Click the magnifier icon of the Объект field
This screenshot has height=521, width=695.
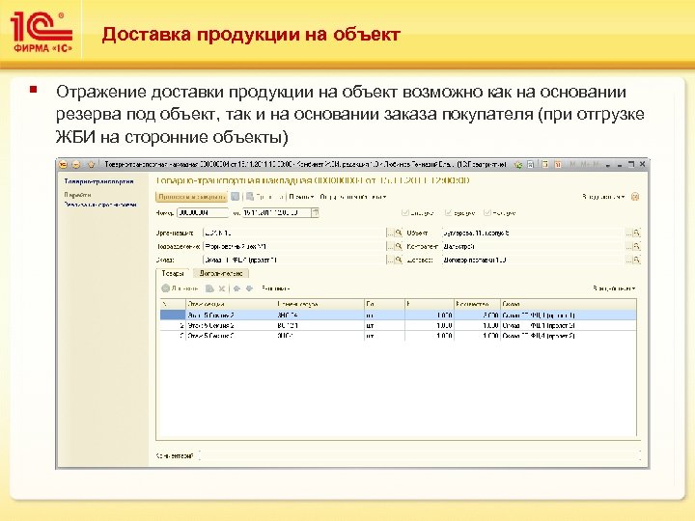(x=637, y=233)
